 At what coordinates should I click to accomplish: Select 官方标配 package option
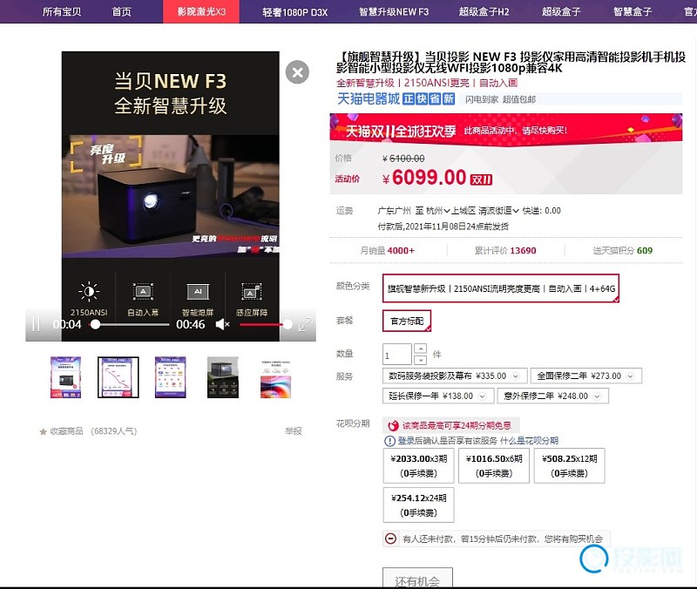tap(407, 321)
